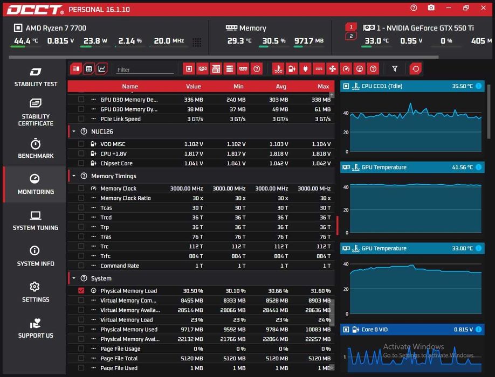
Task: Open the CPU core grid icon
Action: (197, 42)
